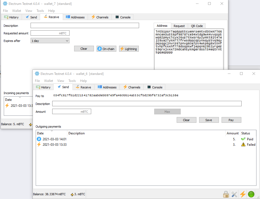This screenshot has width=260, height=199.
Task: Open Addresses tab in wallet_7
Action: tap(75, 17)
